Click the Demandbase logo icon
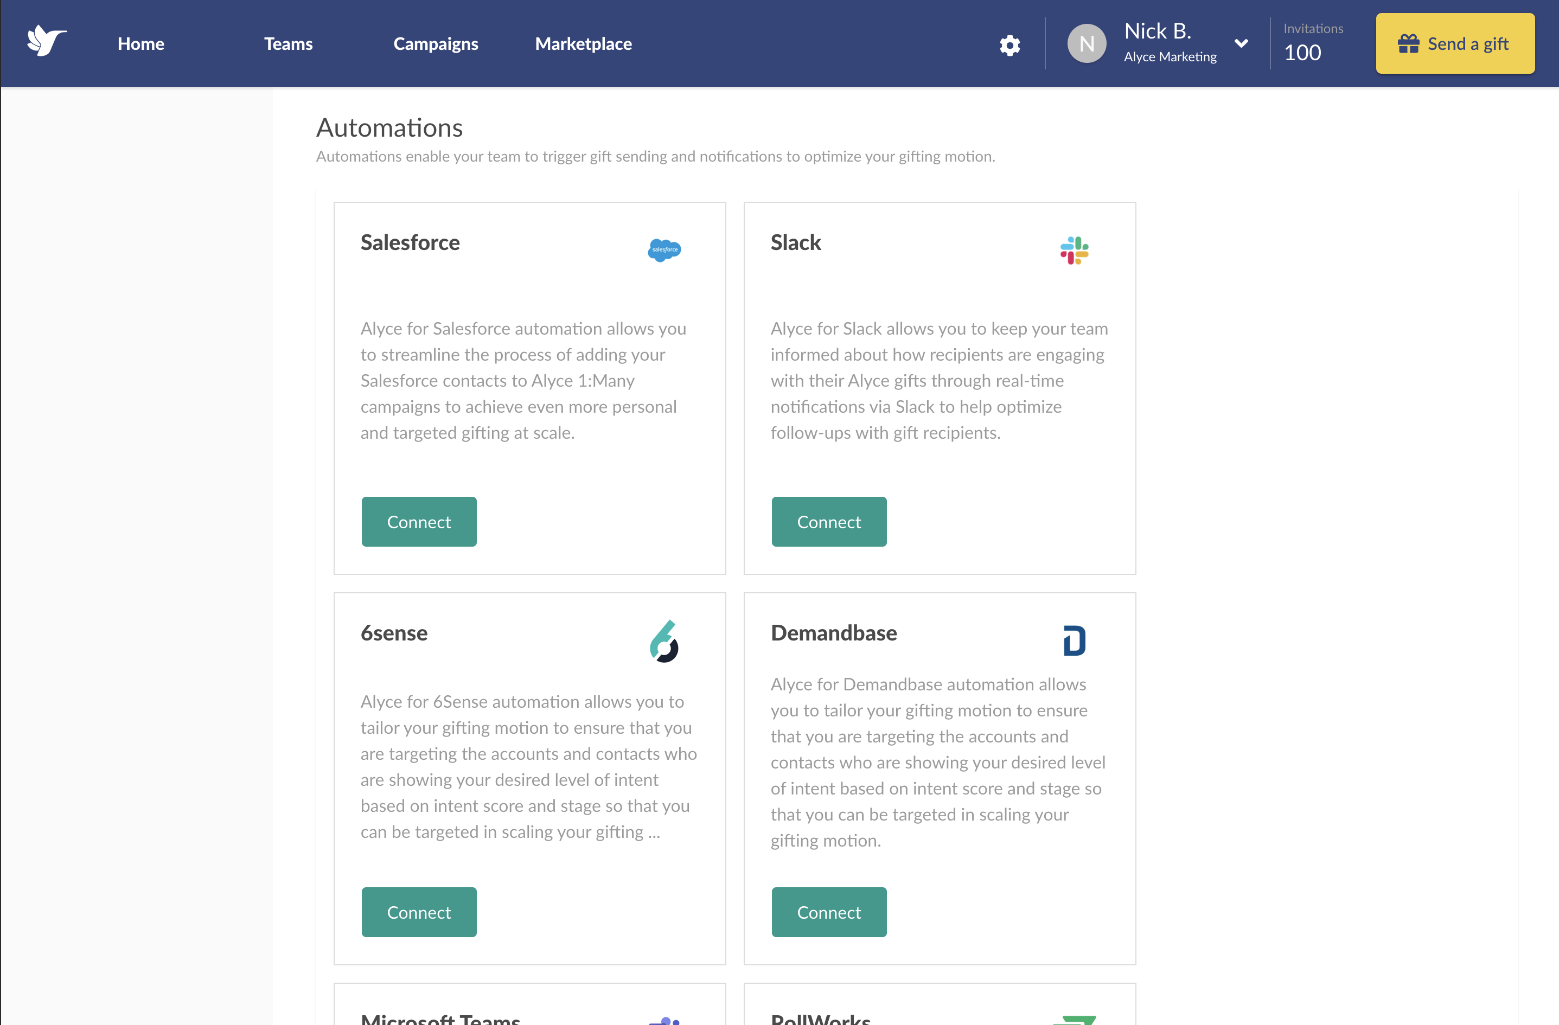The width and height of the screenshot is (1559, 1025). pos(1074,640)
